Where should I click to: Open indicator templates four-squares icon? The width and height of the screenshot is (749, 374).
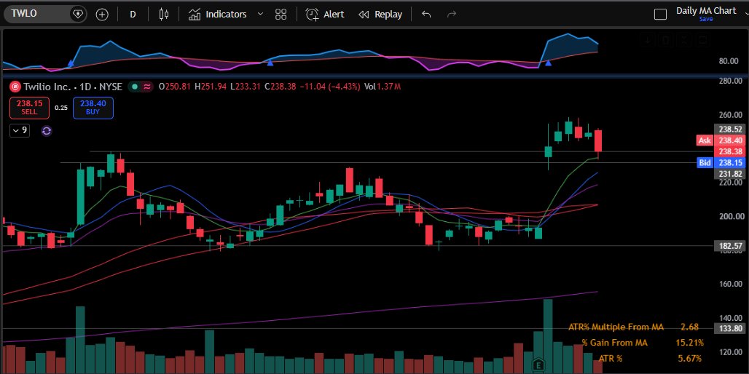click(x=281, y=15)
